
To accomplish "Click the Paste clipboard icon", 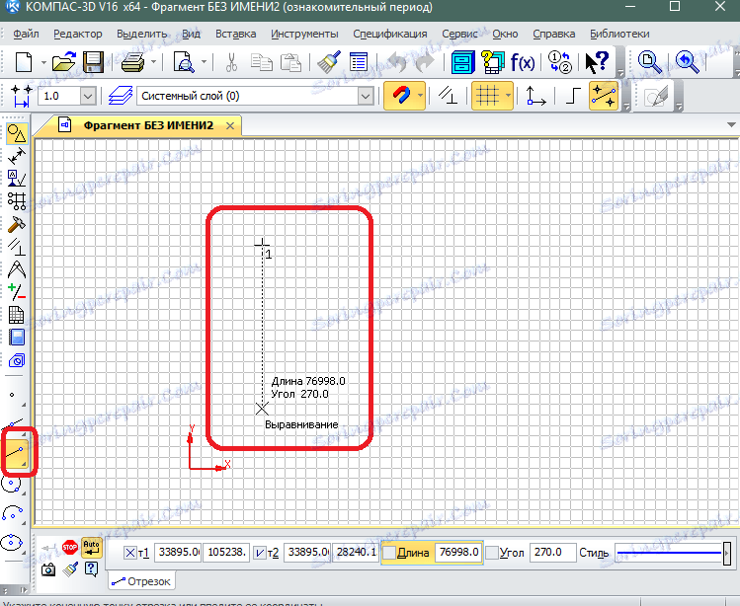I will (x=290, y=62).
